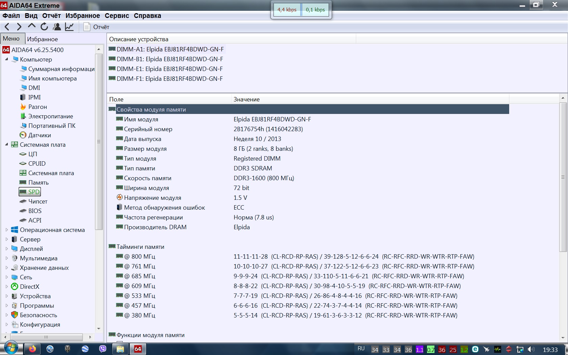Select the DIMM-F1 Elpida module row
Viewport: 568px width, 355px height.
tap(166, 78)
